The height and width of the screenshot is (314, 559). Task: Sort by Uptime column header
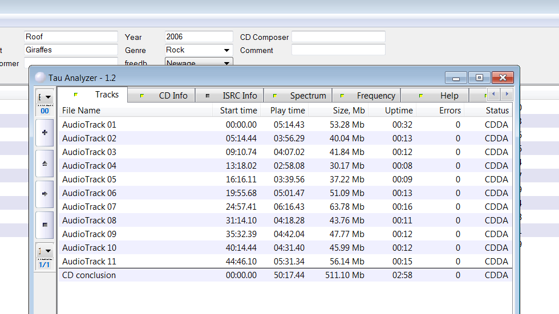pyautogui.click(x=392, y=111)
